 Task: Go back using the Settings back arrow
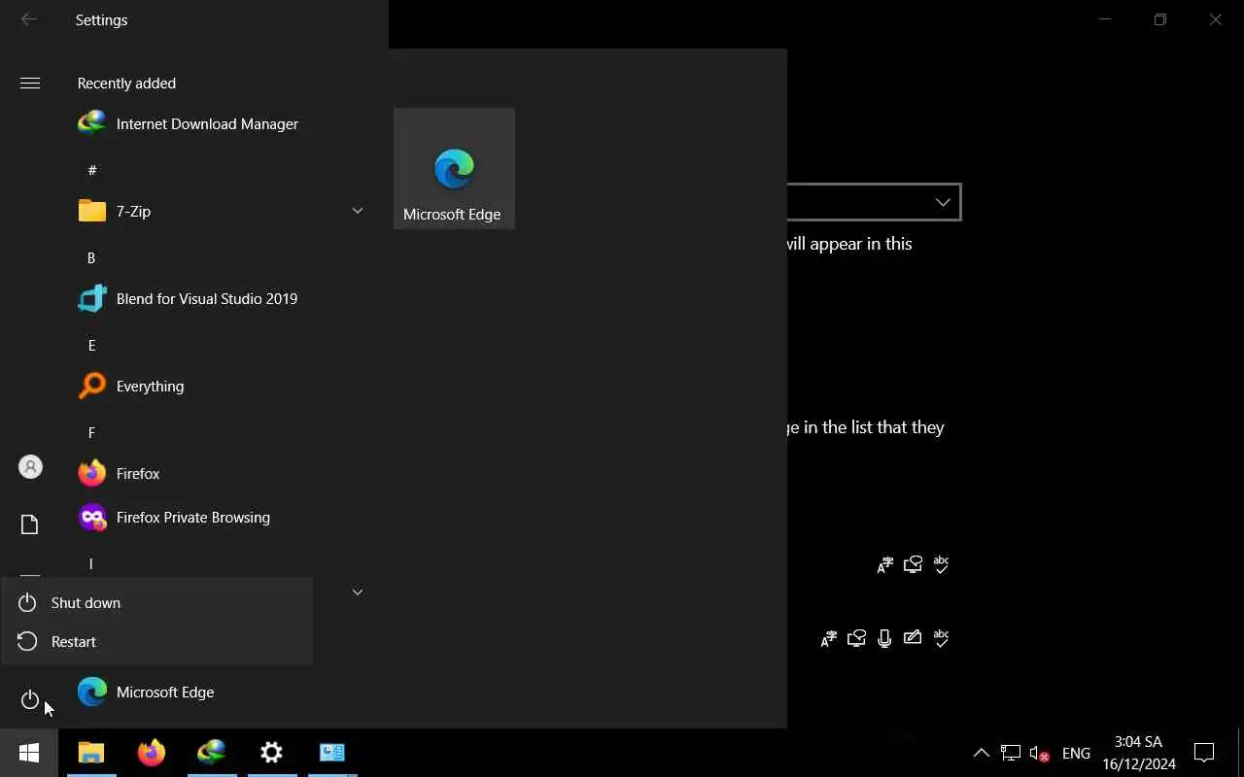(29, 19)
